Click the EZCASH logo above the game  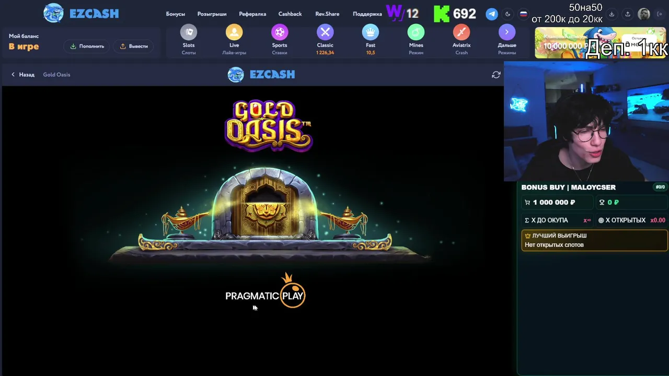(261, 75)
